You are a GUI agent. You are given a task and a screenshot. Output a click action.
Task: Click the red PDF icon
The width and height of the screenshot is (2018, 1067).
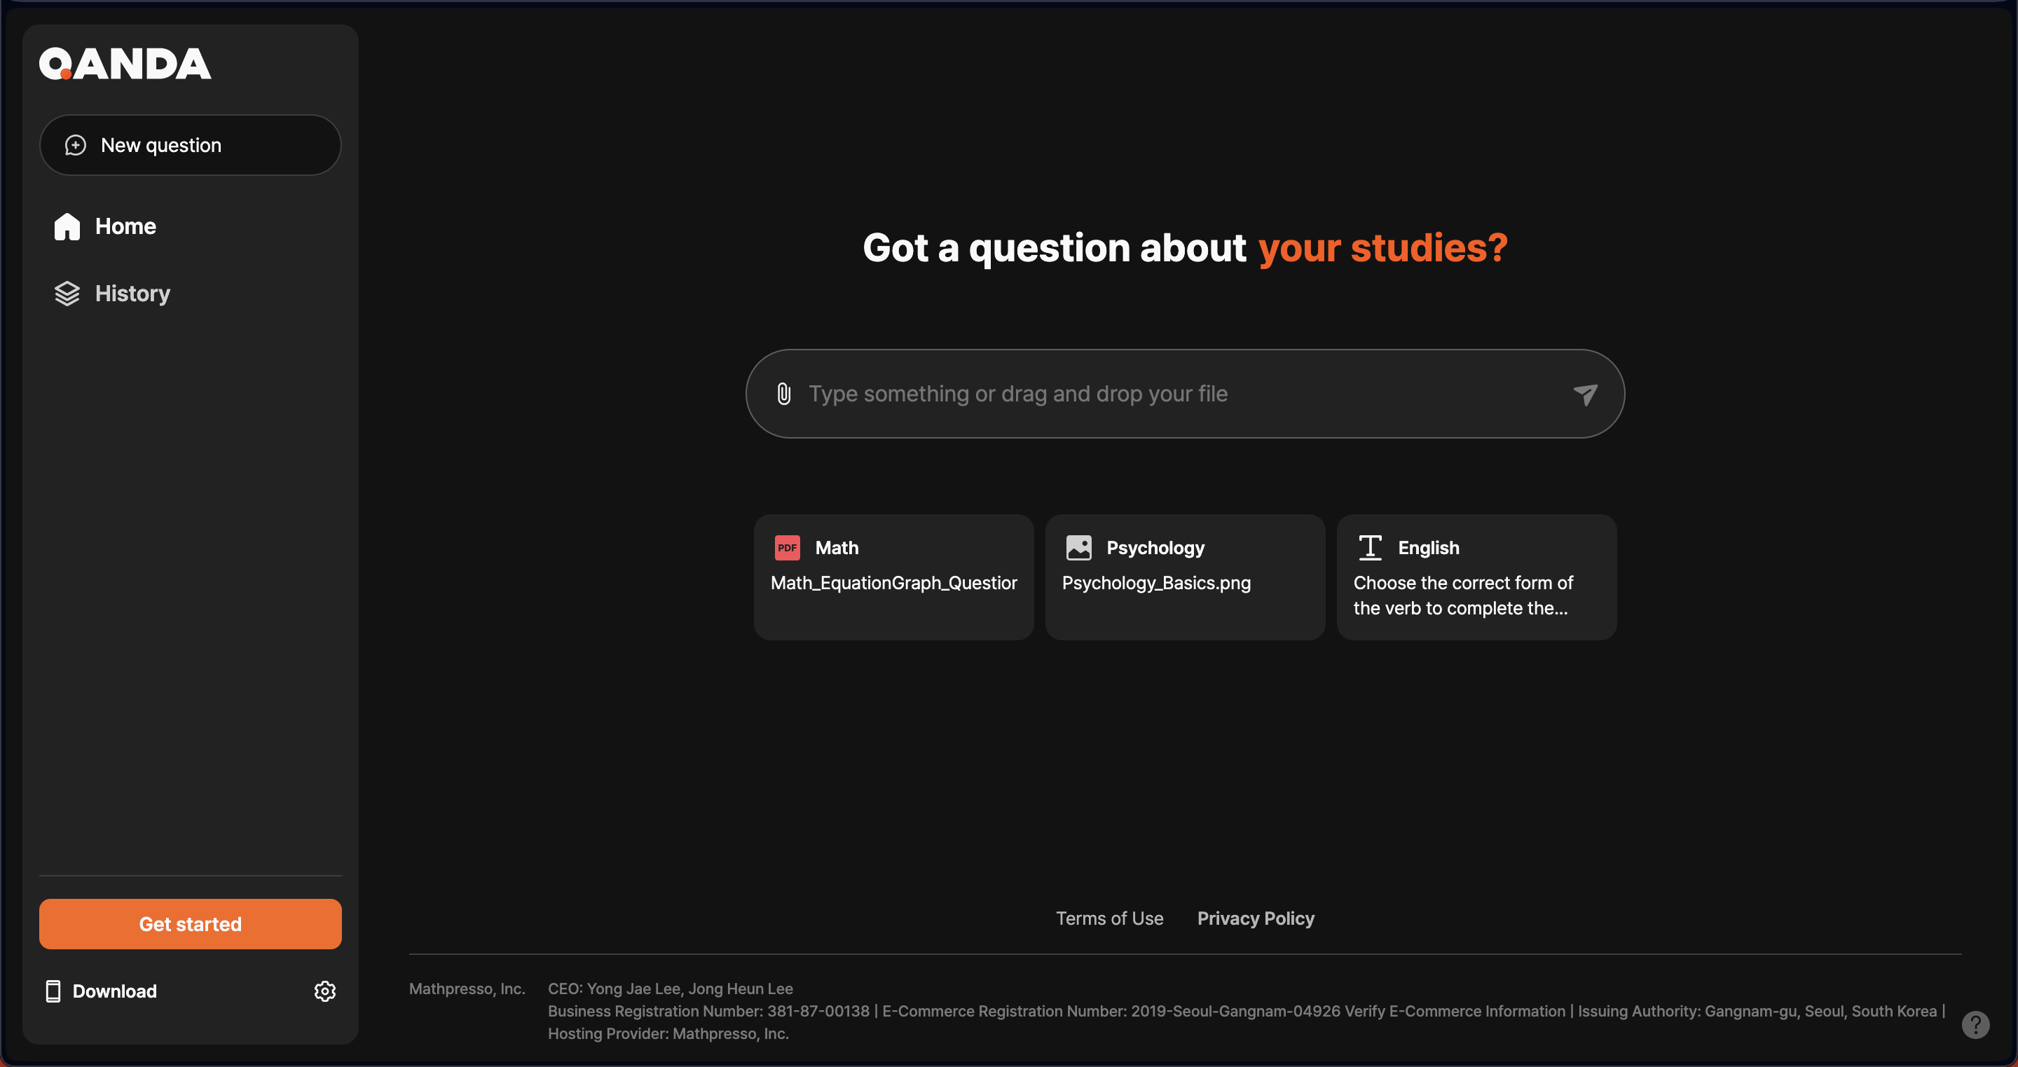click(788, 548)
